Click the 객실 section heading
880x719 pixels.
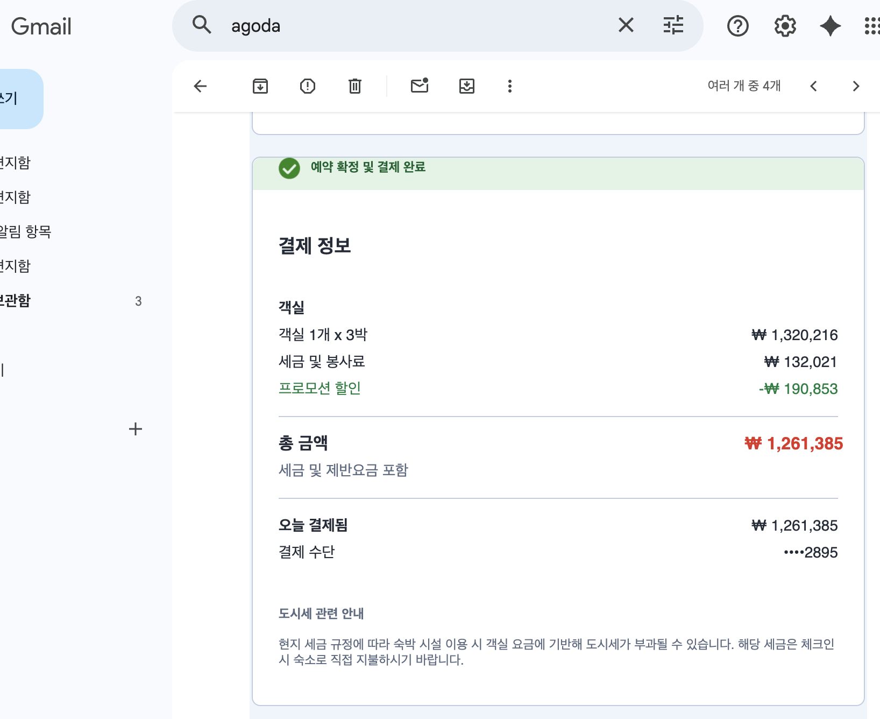coord(292,307)
